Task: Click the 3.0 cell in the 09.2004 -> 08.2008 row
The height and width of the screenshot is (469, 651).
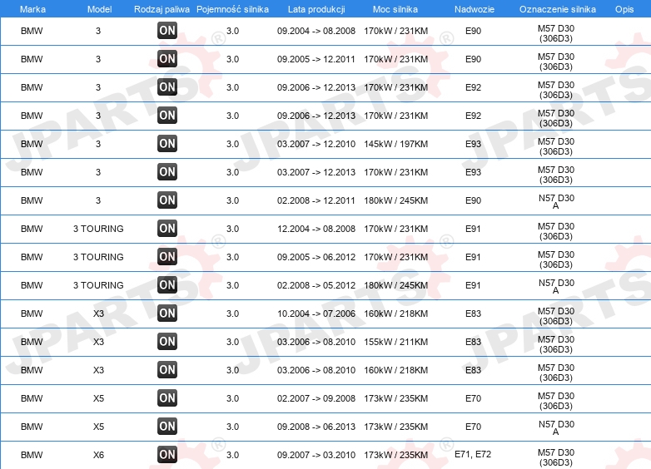Action: coord(232,31)
